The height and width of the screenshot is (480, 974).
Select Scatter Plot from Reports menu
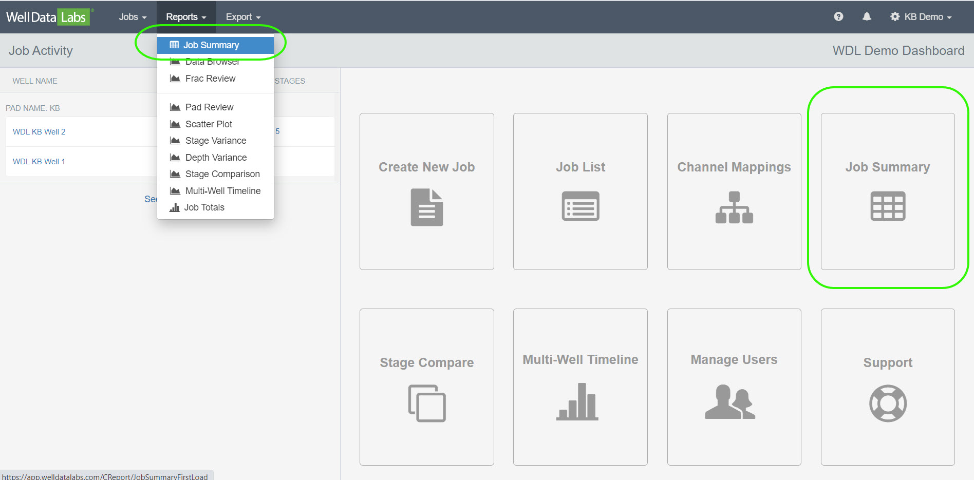click(215, 124)
